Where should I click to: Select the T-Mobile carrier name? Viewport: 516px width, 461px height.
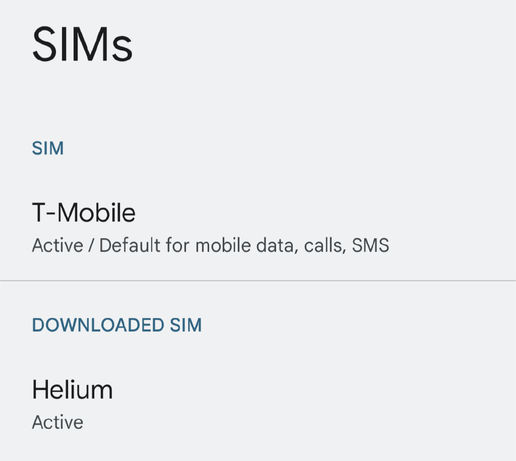84,213
